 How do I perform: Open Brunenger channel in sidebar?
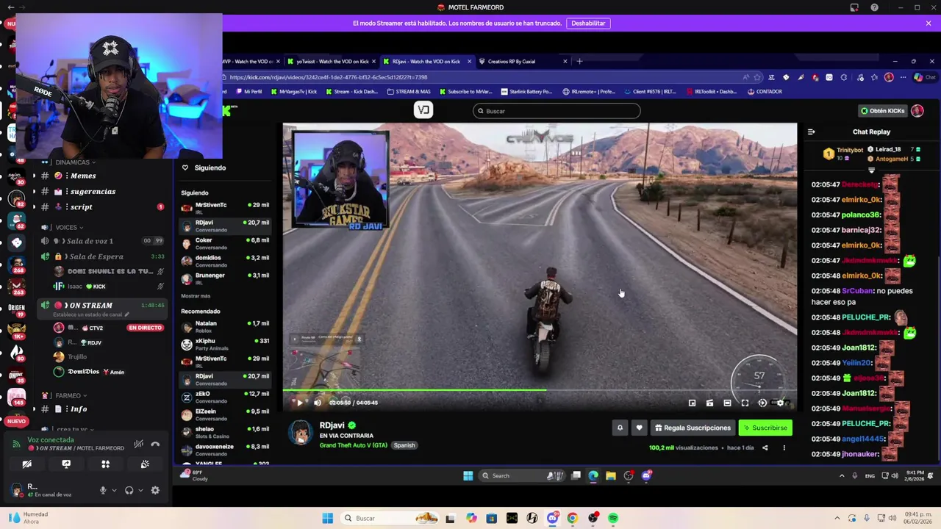click(225, 278)
